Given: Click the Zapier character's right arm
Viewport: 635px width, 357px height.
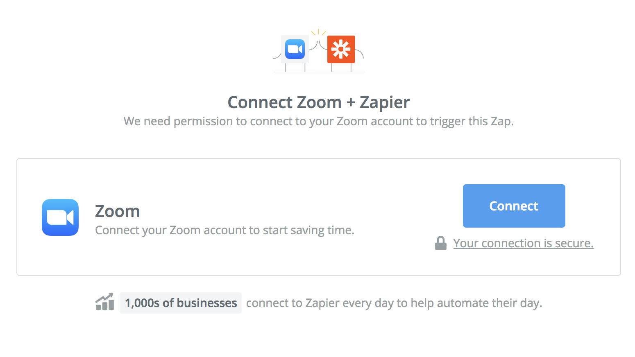Looking at the screenshot, I should [359, 54].
